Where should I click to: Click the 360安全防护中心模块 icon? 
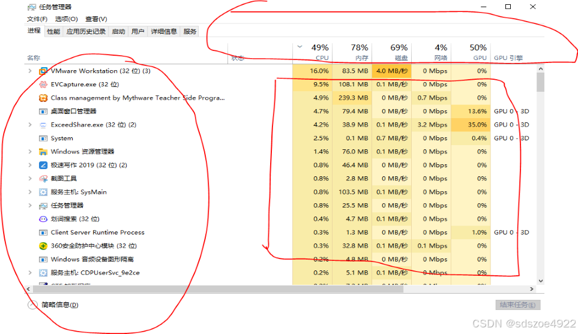(43, 246)
